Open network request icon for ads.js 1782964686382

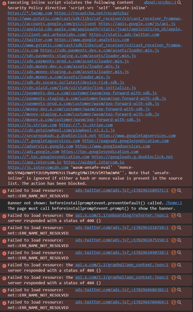(x=174, y=290)
